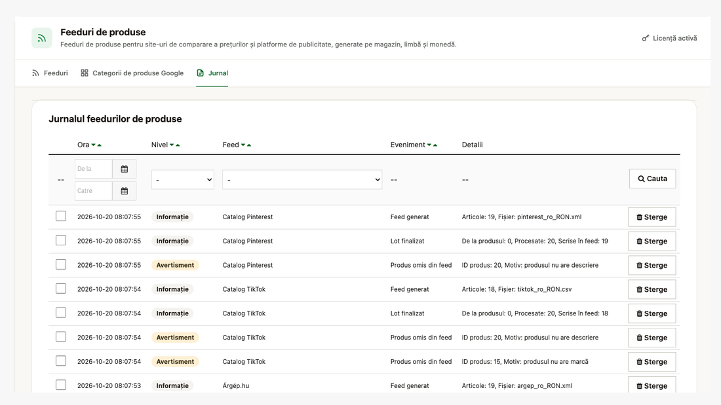Viewport: 721px width, 405px height.
Task: Tick the Catalog Pinterest Lot finalizat checkbox
Action: (x=61, y=240)
